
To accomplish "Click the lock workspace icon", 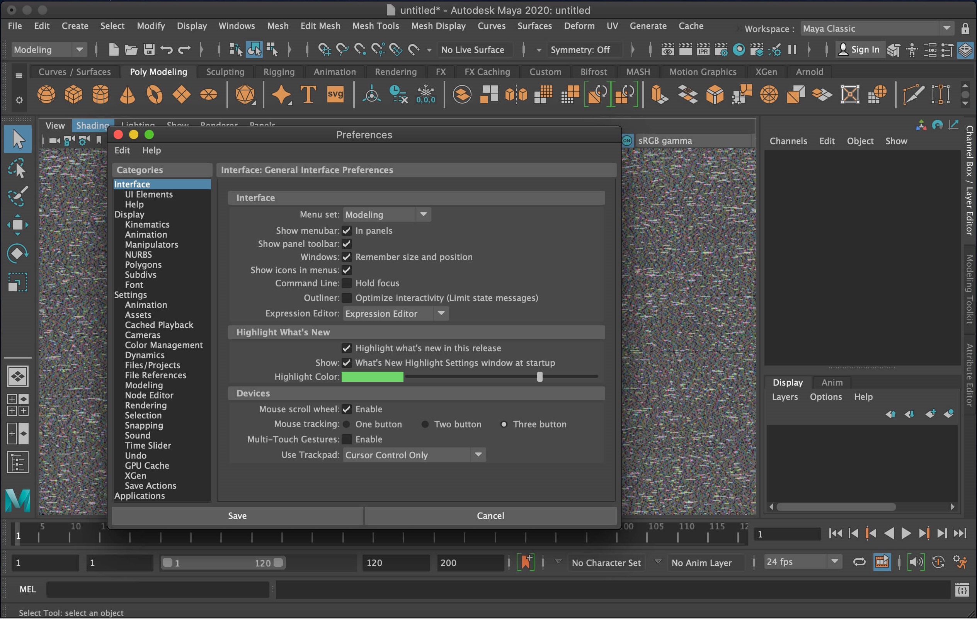I will pyautogui.click(x=965, y=29).
